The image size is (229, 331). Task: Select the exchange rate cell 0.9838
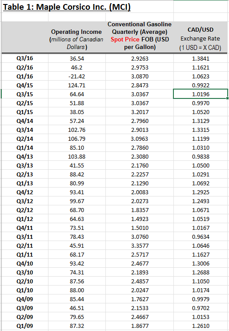(201, 156)
